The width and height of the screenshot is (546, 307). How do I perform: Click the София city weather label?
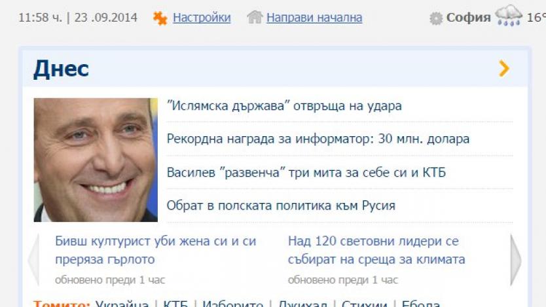tap(468, 18)
